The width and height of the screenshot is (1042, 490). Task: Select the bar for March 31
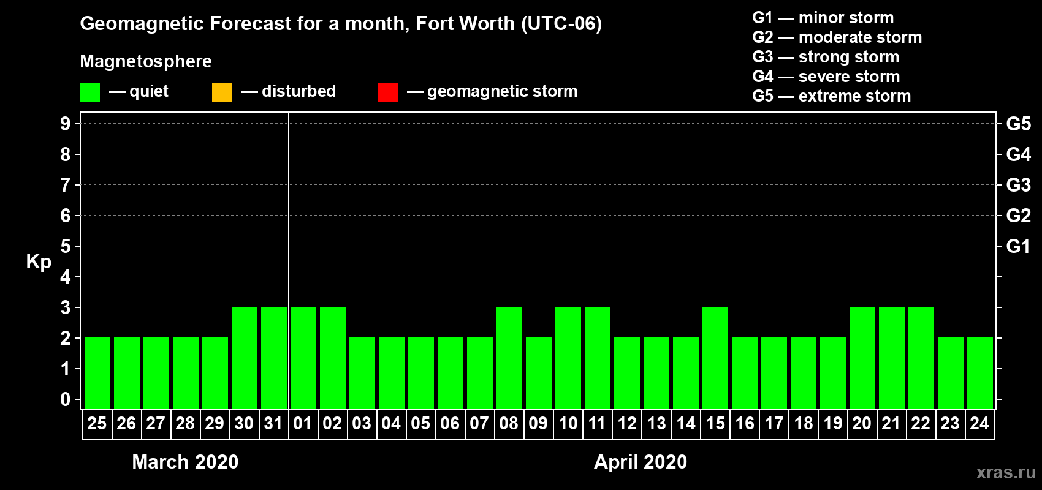[x=274, y=358]
